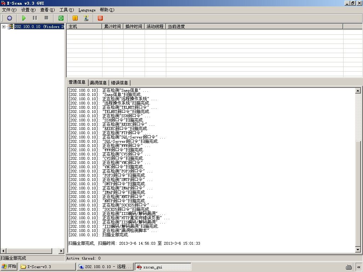Click the 主机 column header
Screen dimensions: 363x272
[x=84, y=26]
